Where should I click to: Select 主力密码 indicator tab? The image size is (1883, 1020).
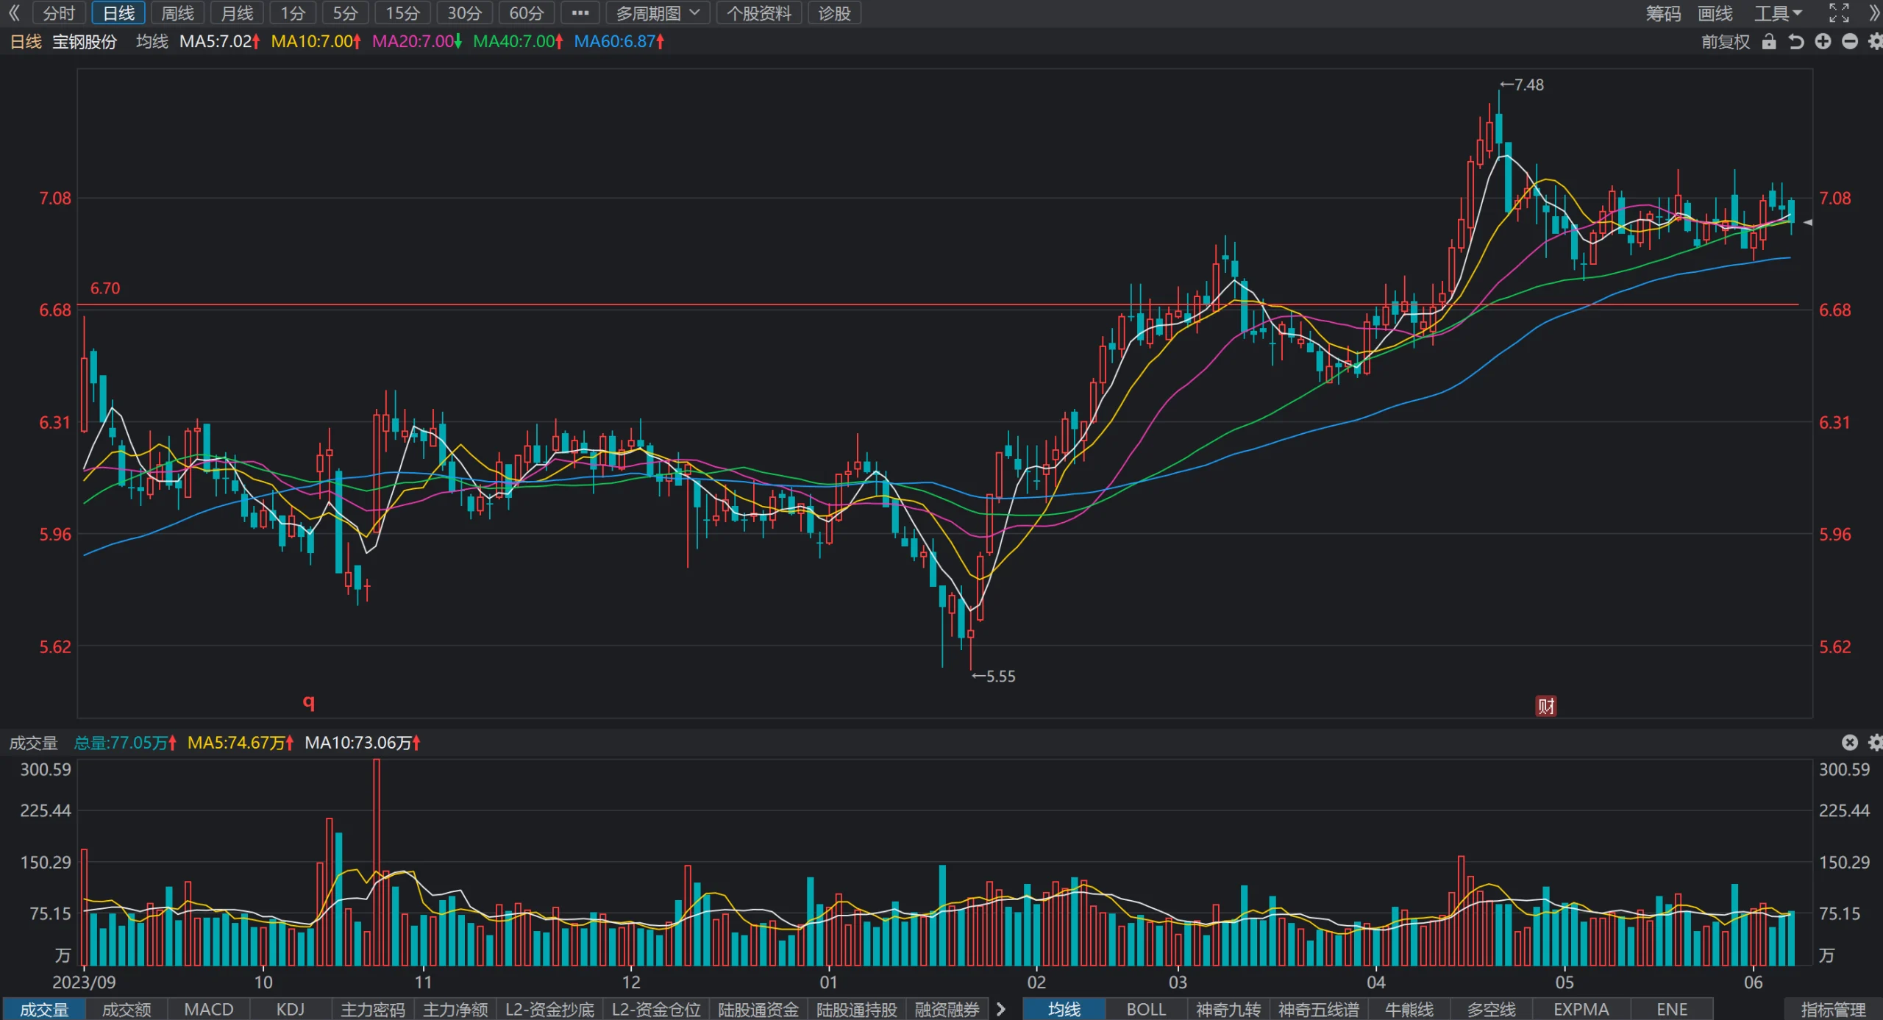pyautogui.click(x=373, y=1010)
